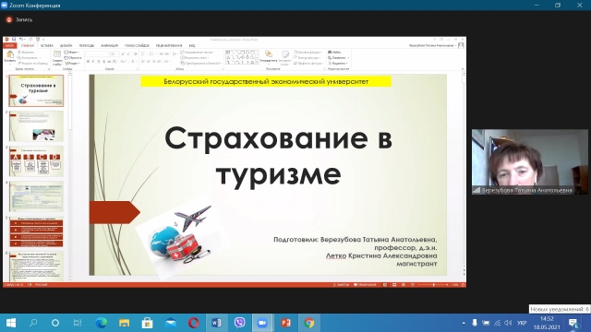Screen dimensions: 591x332
Task: Click Windows Start button
Action: [x=11, y=323]
